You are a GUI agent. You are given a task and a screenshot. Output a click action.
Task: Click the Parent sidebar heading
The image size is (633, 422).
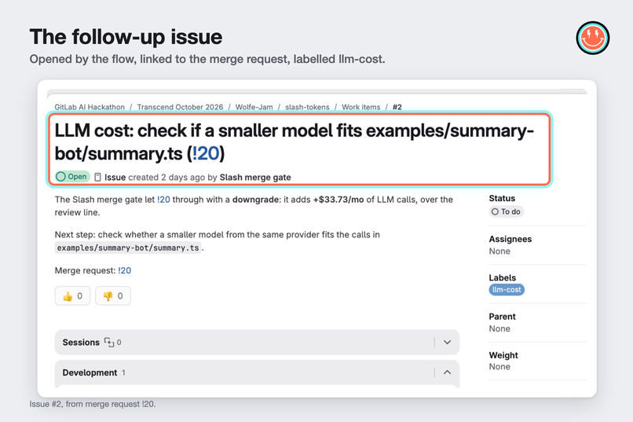coord(502,317)
